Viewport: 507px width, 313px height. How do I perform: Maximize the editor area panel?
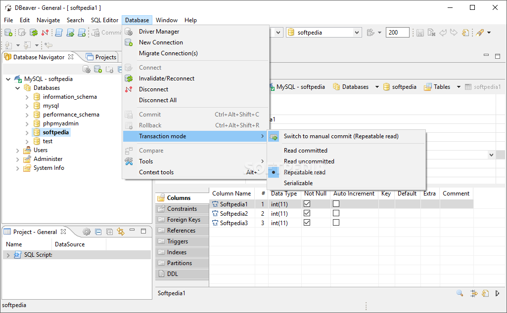[x=498, y=56]
